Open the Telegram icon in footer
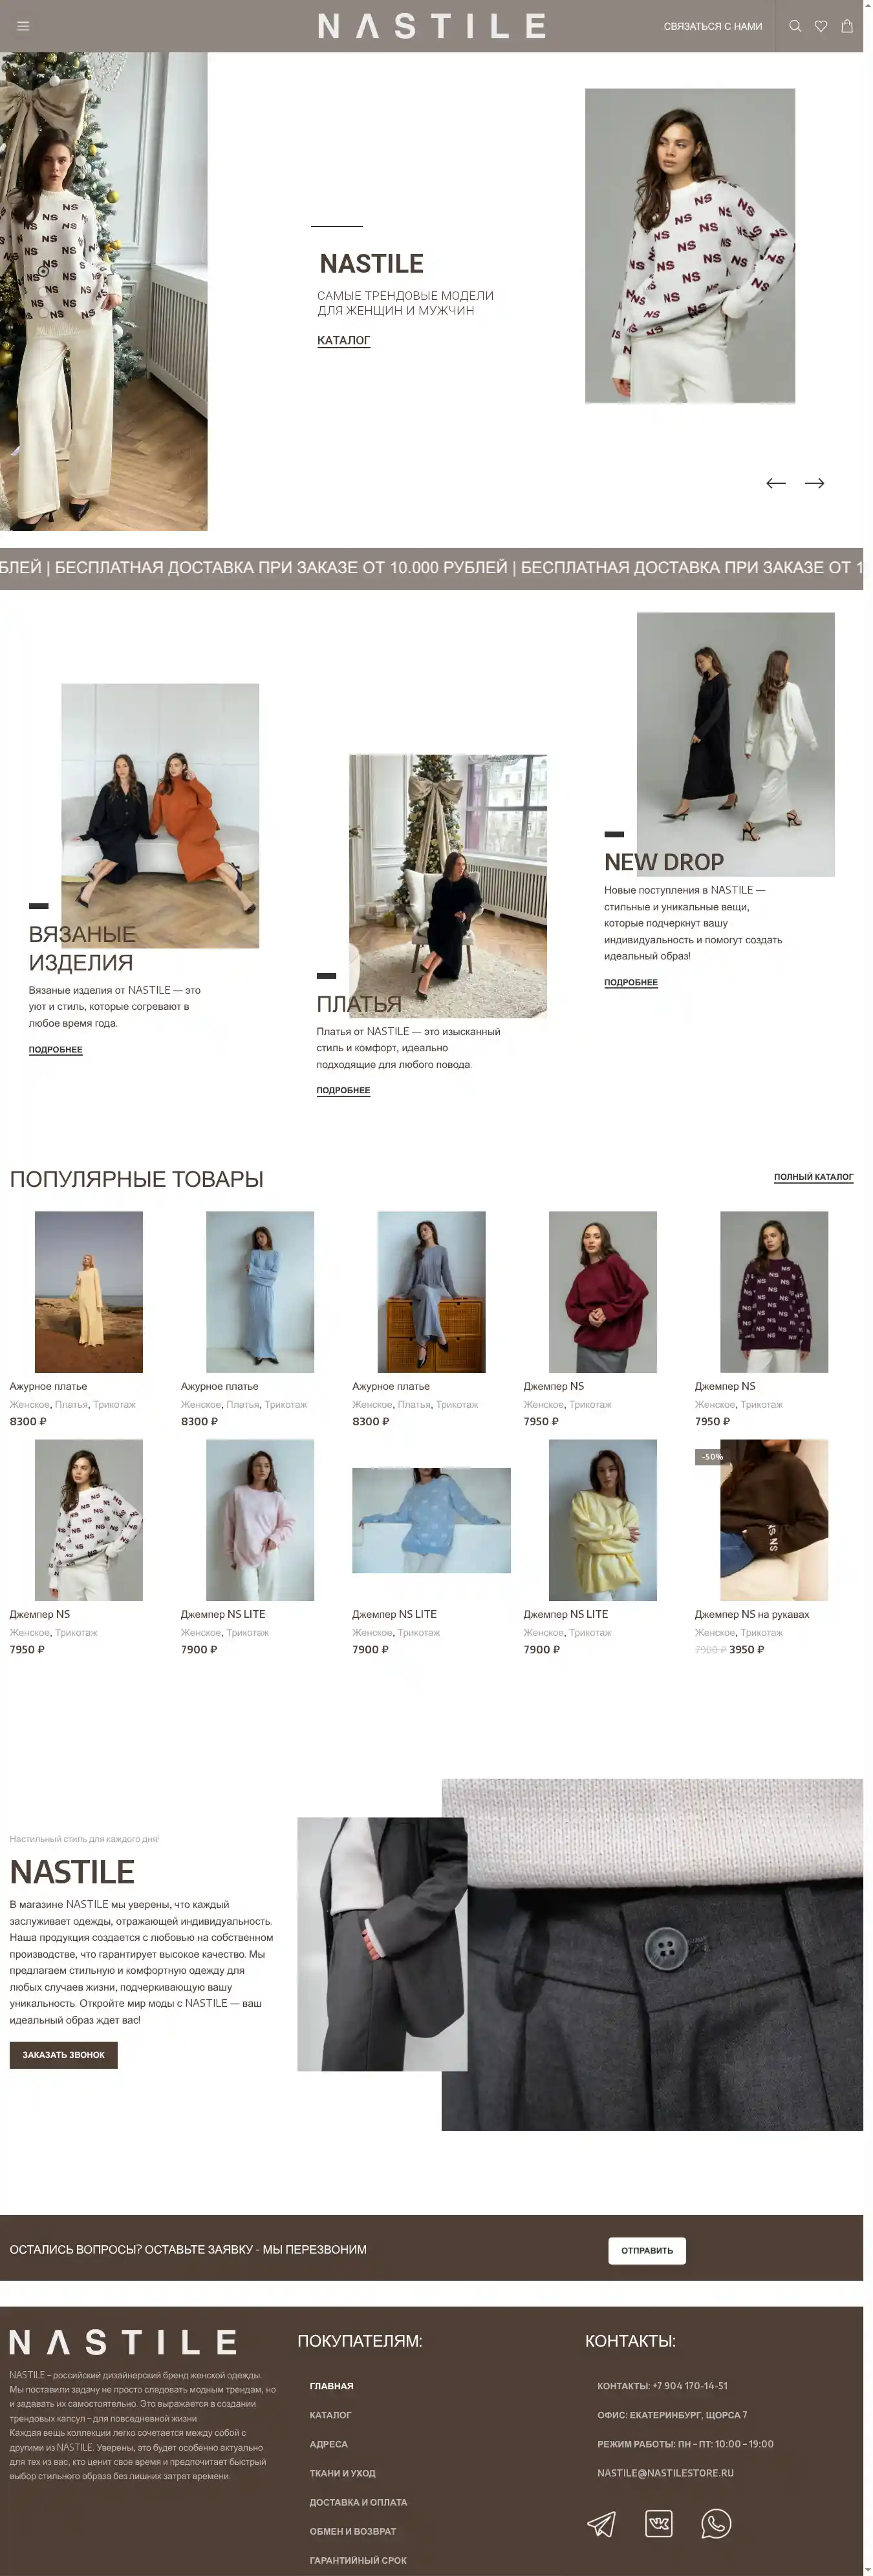This screenshot has height=2576, width=873. coord(601,2524)
